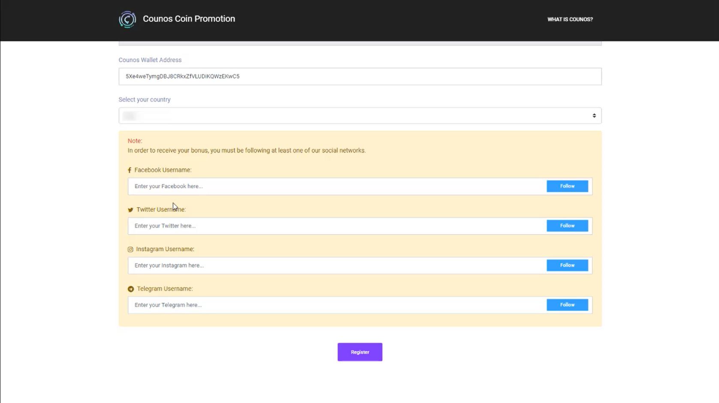This screenshot has height=403, width=719.
Task: Follow the Facebook page button
Action: (x=567, y=186)
